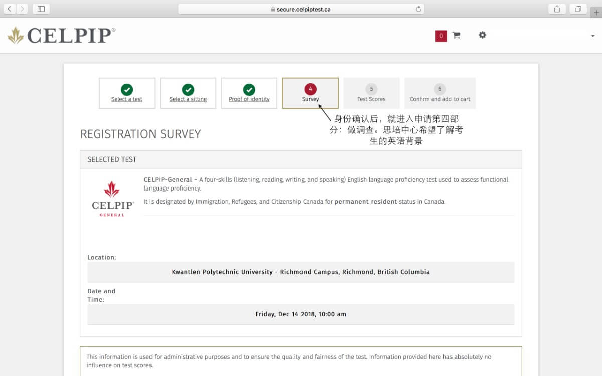Go back using Safari back arrow
Screen dimensions: 602x376
[10, 9]
